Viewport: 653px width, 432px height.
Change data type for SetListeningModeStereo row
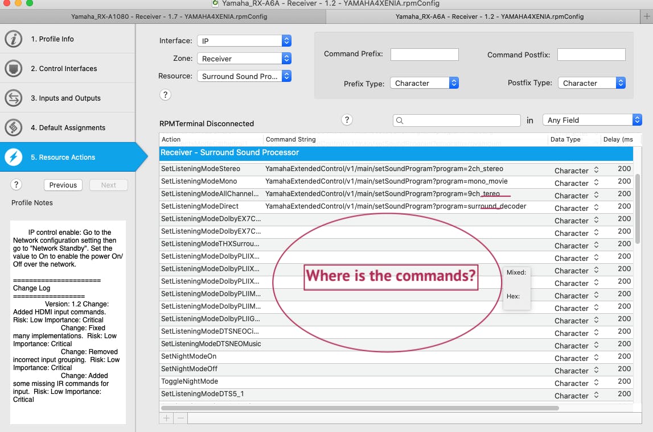(577, 171)
